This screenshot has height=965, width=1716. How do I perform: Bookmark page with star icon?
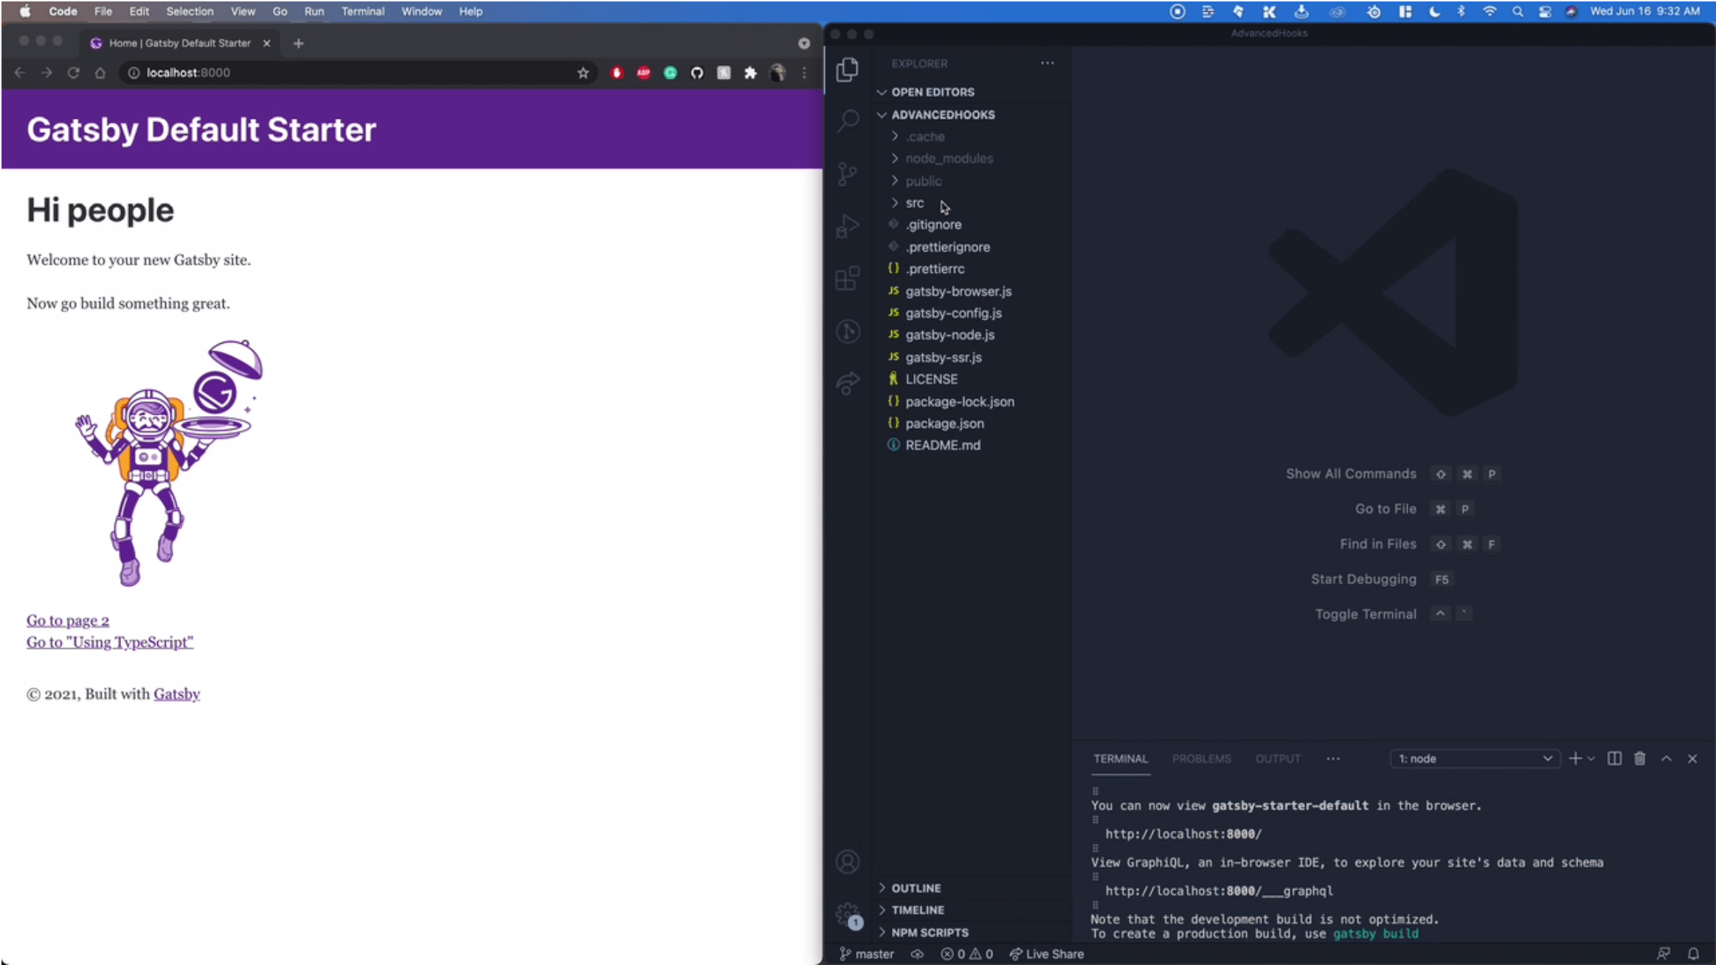click(583, 72)
